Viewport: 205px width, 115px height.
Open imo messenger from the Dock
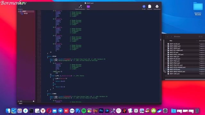pyautogui.click(x=72, y=111)
